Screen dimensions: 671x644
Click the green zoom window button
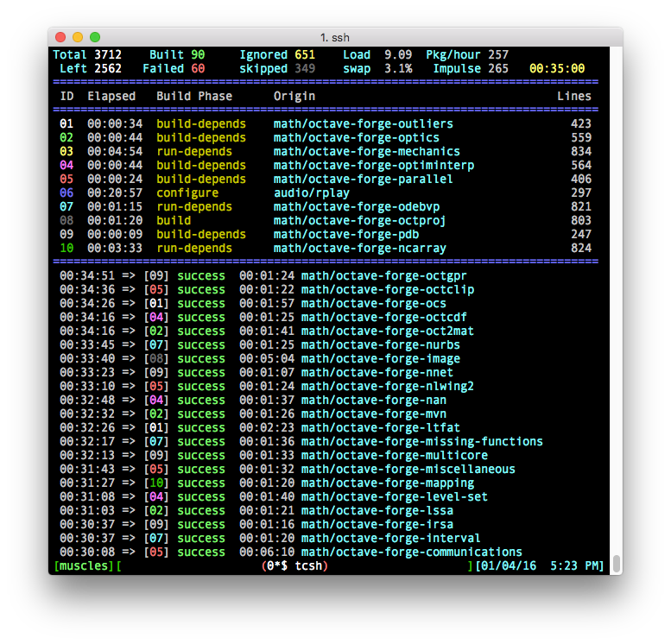pos(95,37)
